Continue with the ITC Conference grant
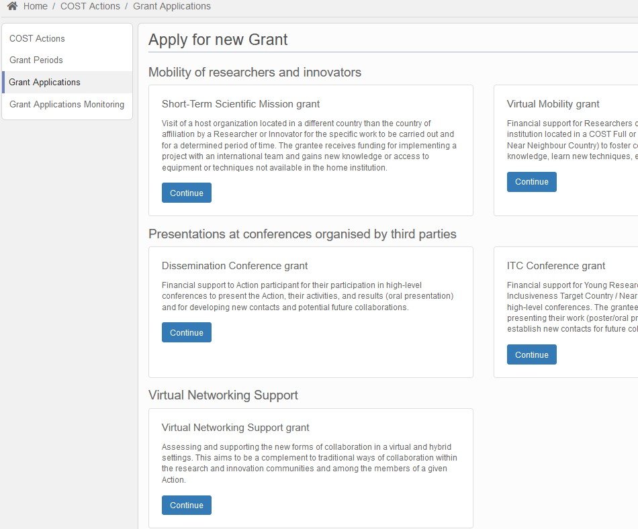Screen dimensions: 638x529 click(x=531, y=354)
